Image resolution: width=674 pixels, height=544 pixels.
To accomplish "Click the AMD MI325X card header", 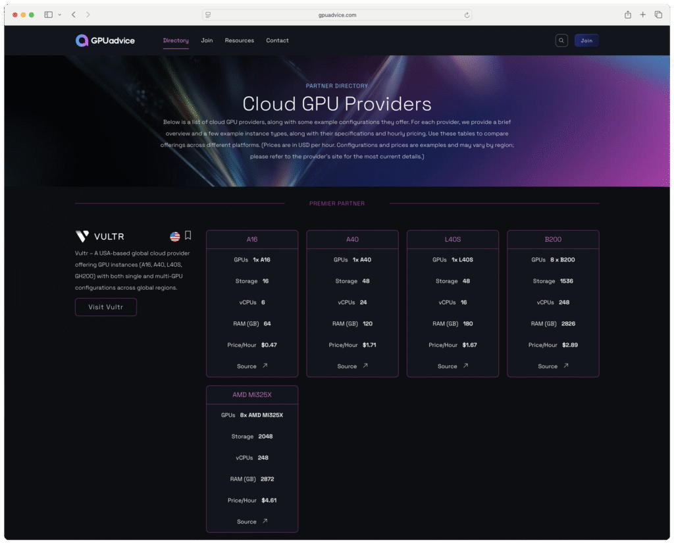I will coord(252,394).
